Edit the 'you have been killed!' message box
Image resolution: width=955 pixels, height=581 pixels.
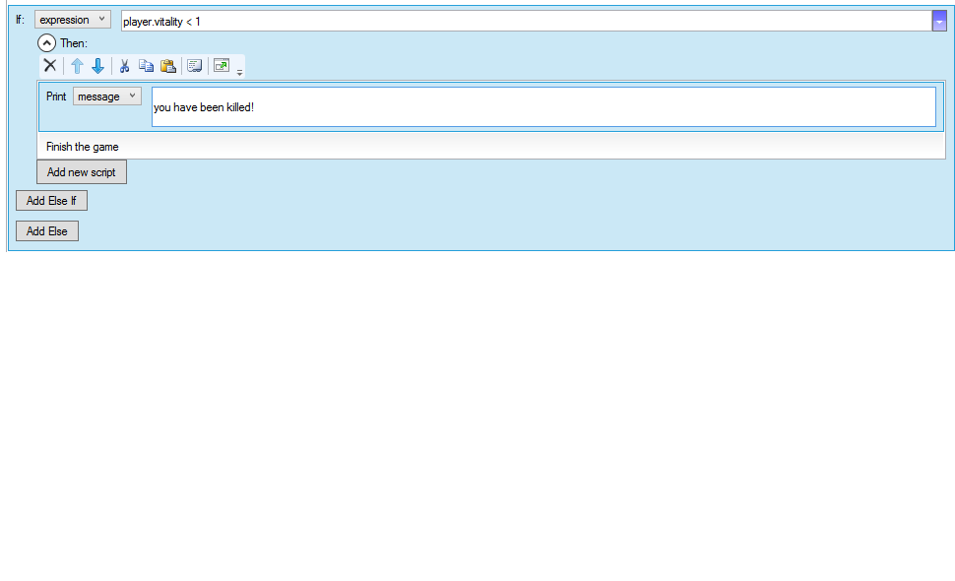(542, 107)
